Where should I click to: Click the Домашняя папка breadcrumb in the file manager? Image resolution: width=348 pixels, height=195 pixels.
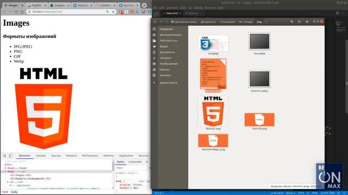(x=184, y=22)
